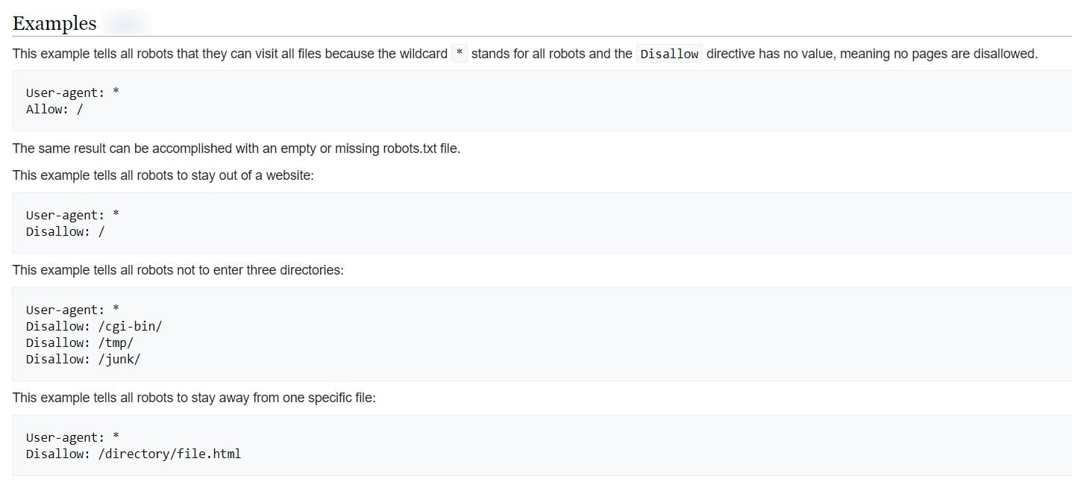Screen dimensions: 1072x485
Task: Click the inline "Disallow" code snippet
Action: point(669,54)
